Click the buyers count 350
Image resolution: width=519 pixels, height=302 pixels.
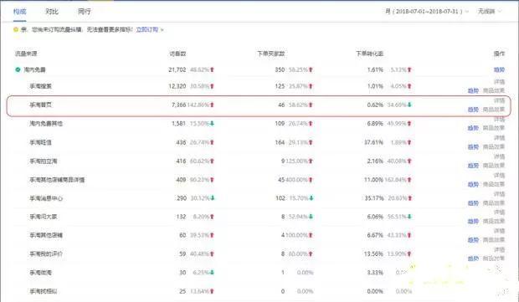280,69
